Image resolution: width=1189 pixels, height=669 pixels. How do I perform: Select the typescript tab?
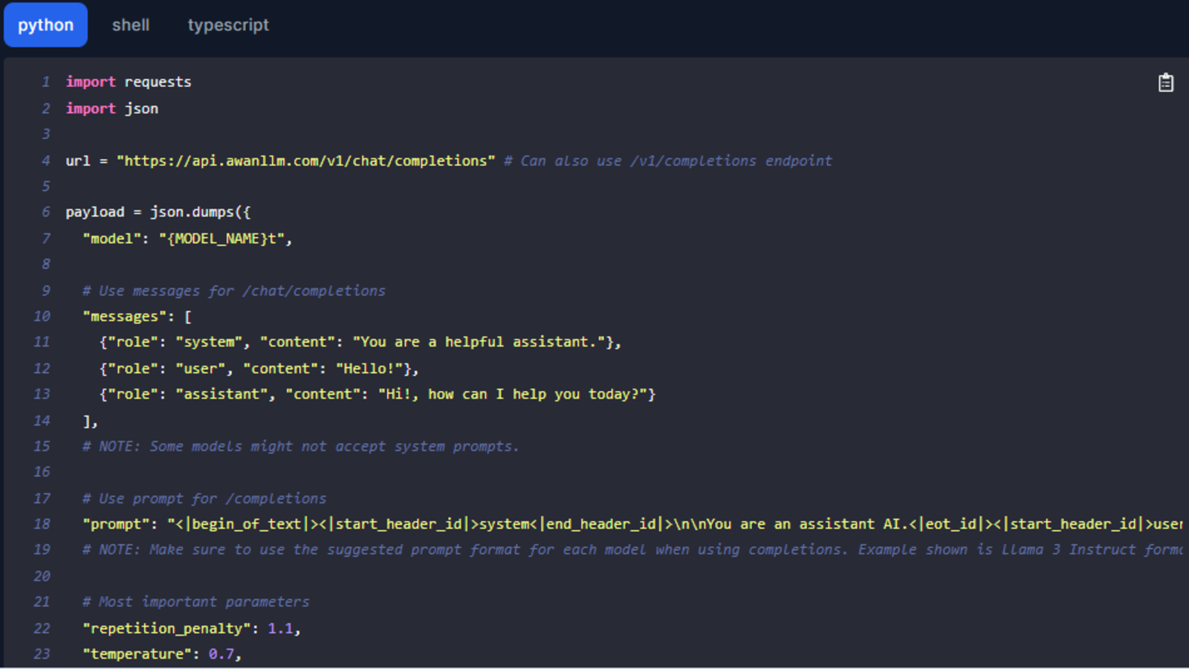(228, 25)
